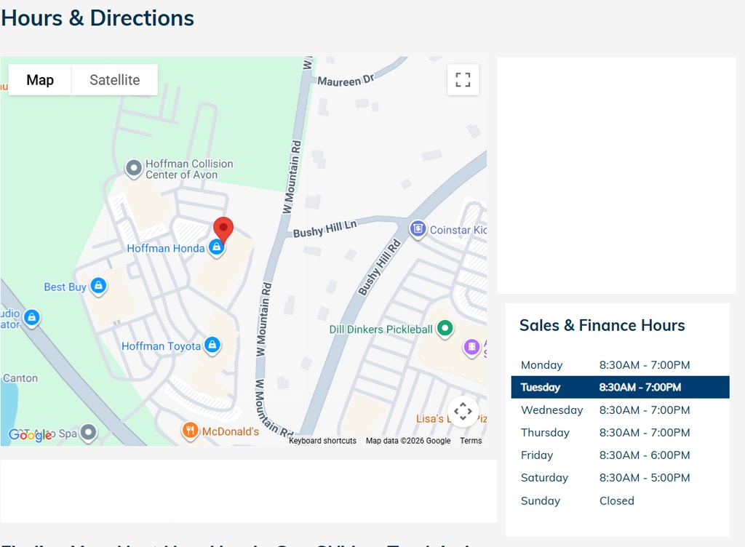This screenshot has height=547, width=745.
Task: Open the map camera controls
Action: pyautogui.click(x=463, y=412)
